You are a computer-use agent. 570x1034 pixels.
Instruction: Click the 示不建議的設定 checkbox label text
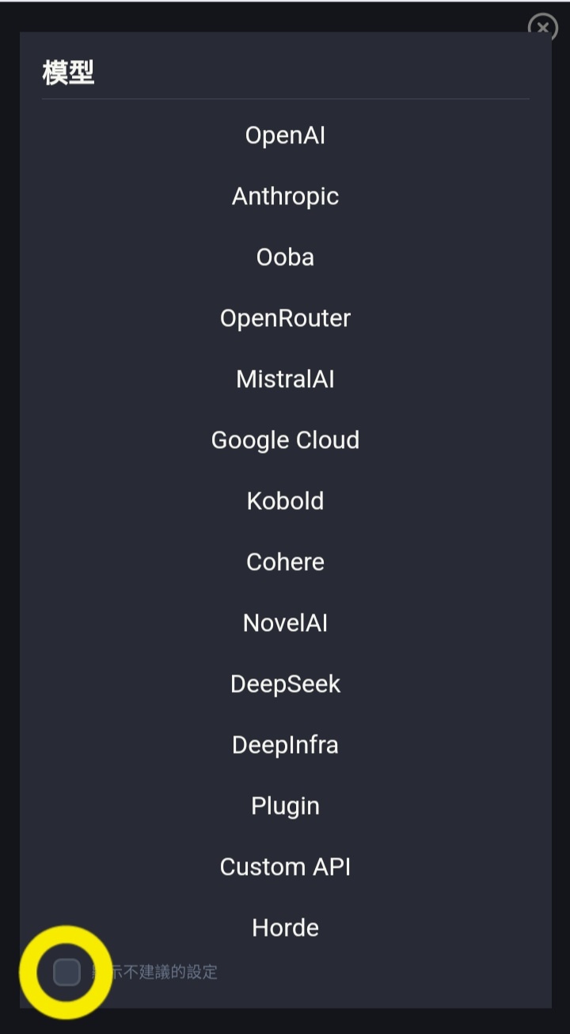(x=155, y=971)
